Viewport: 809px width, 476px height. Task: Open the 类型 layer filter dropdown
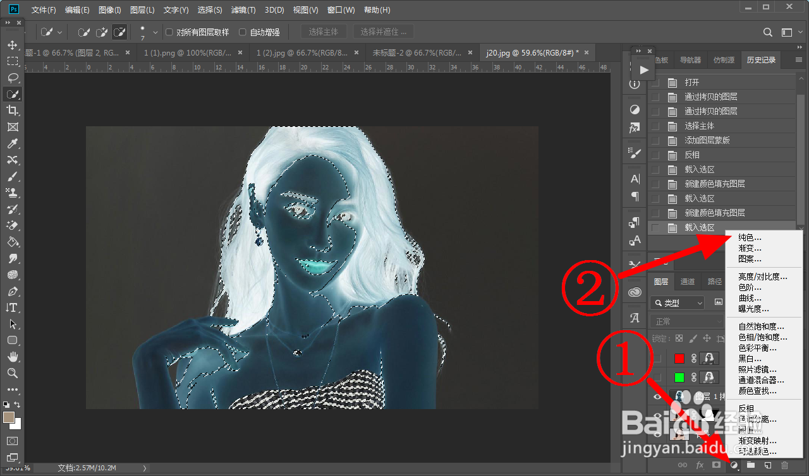tap(678, 303)
